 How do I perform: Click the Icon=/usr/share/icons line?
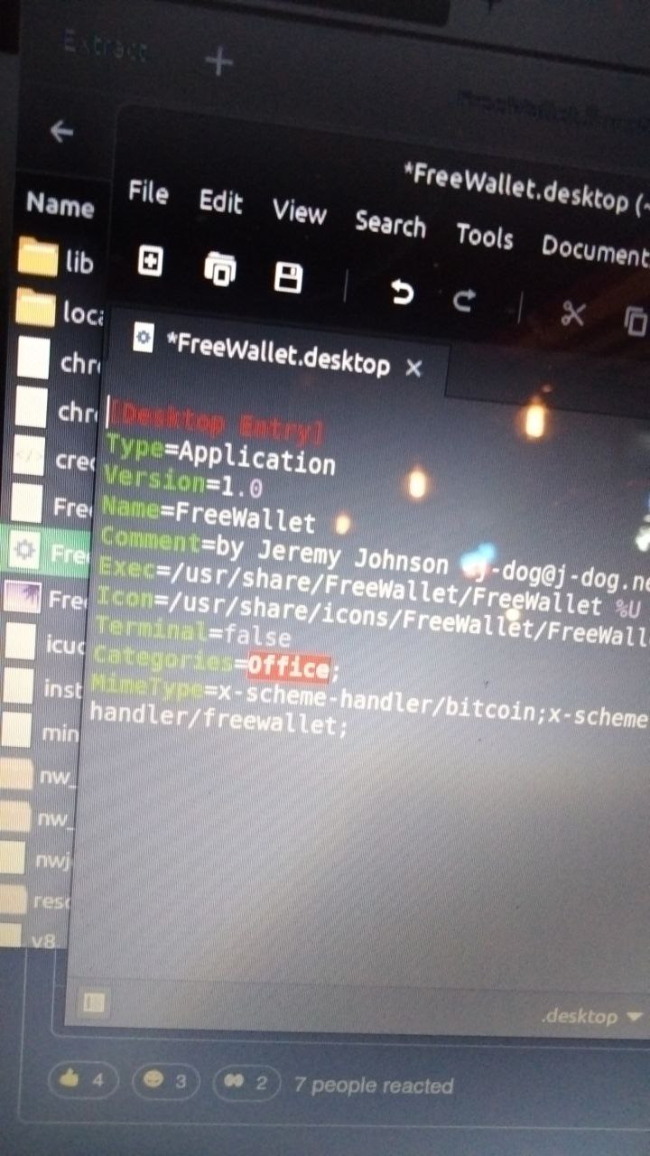372,618
